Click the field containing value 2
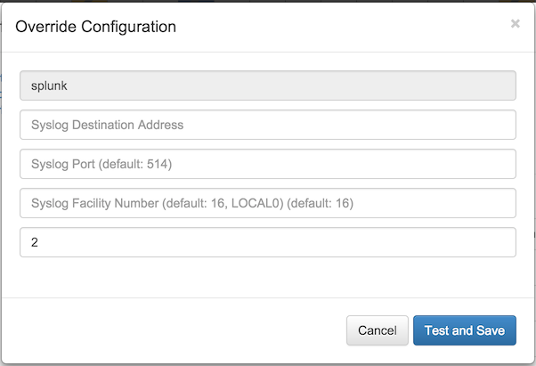This screenshot has width=536, height=366. (268, 242)
